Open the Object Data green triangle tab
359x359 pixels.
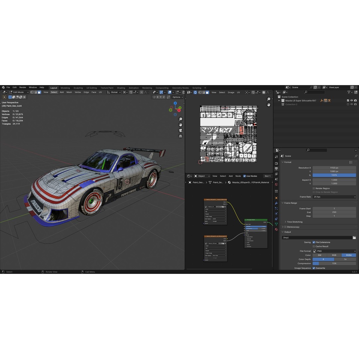coord(276,224)
